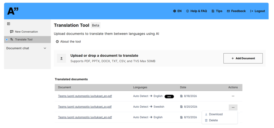Open the luvitukset_en.pdf link dated 8/13/2026

pos(85,117)
